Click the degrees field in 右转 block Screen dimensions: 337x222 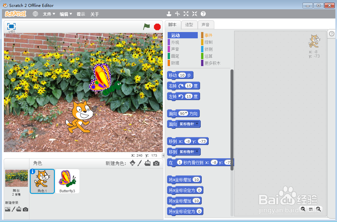(x=189, y=86)
